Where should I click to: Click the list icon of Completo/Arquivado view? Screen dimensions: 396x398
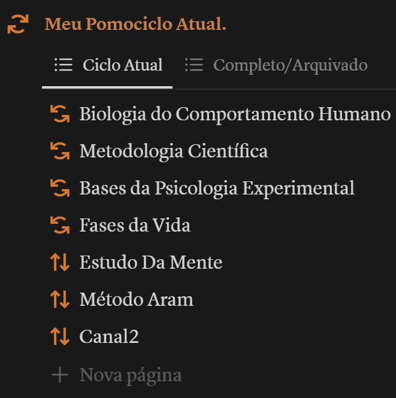click(x=194, y=65)
